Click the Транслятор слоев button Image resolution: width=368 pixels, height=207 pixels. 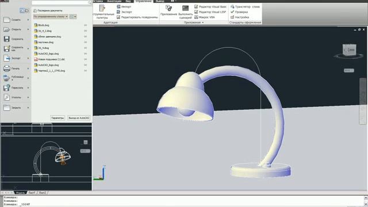click(x=245, y=7)
